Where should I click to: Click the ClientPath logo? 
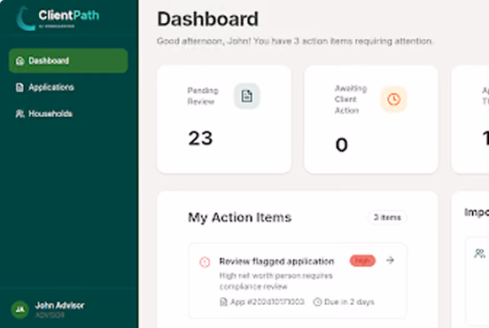click(x=58, y=18)
